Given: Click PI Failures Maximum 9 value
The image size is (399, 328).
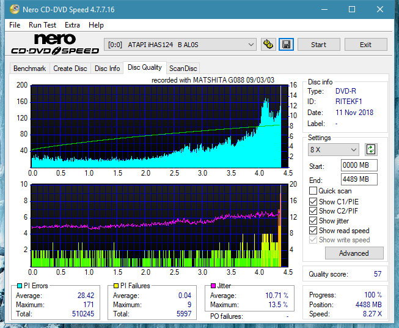Looking at the screenshot, I should (x=189, y=305).
